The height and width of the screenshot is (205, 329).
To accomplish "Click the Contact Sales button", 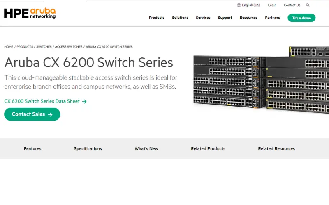I will point(32,114).
